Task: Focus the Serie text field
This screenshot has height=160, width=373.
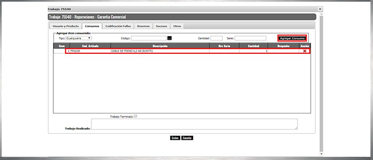Action: (x=250, y=38)
